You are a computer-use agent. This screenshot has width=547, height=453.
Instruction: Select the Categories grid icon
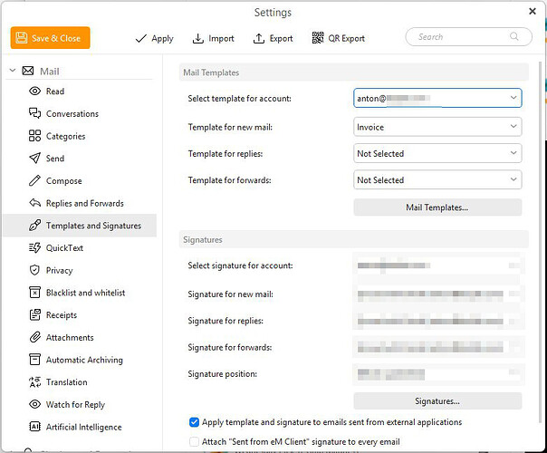pyautogui.click(x=35, y=137)
